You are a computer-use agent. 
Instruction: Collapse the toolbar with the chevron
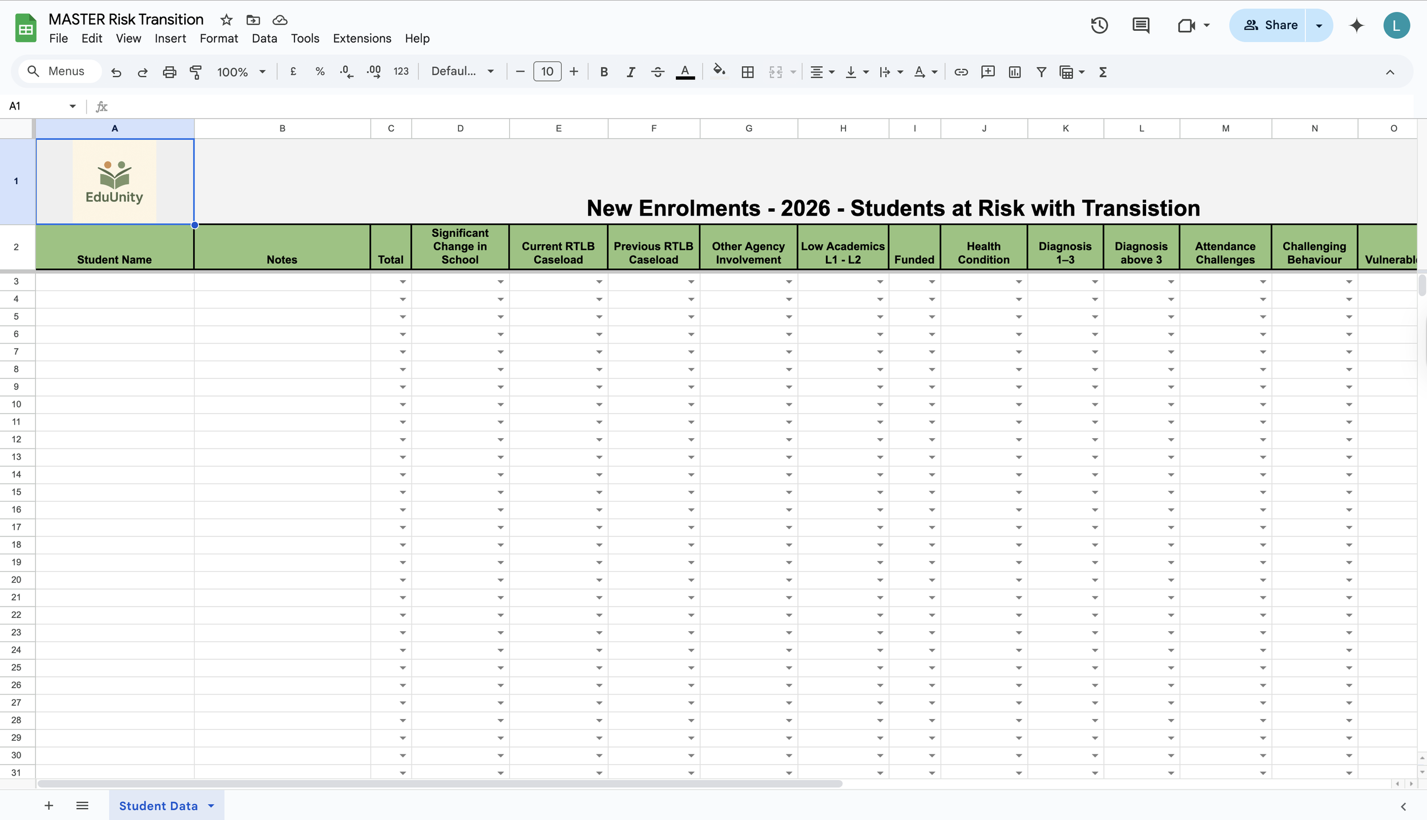pyautogui.click(x=1390, y=72)
